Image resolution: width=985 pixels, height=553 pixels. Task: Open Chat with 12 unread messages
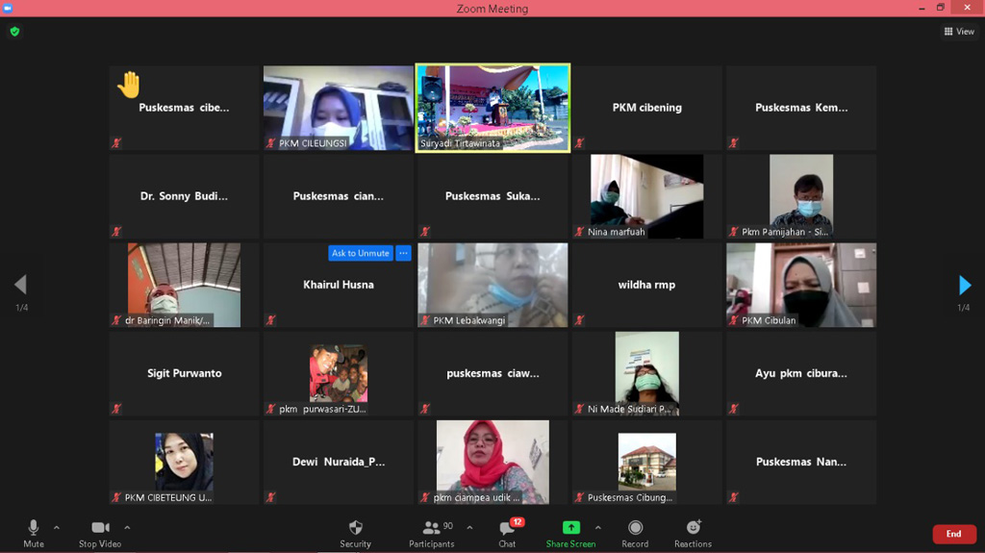point(508,534)
